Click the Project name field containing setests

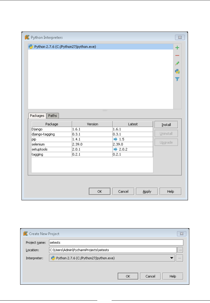116,243
